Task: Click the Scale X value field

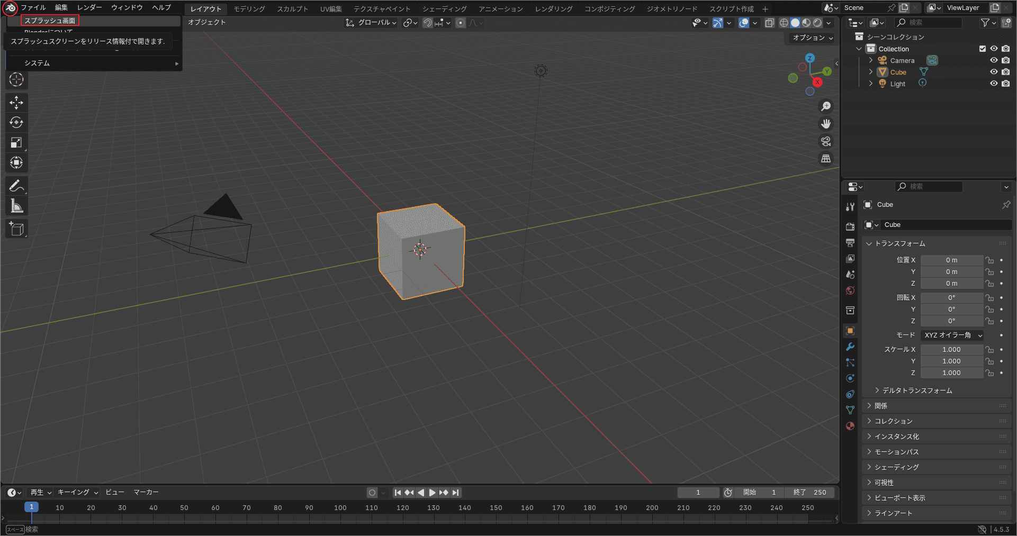Action: click(x=951, y=350)
